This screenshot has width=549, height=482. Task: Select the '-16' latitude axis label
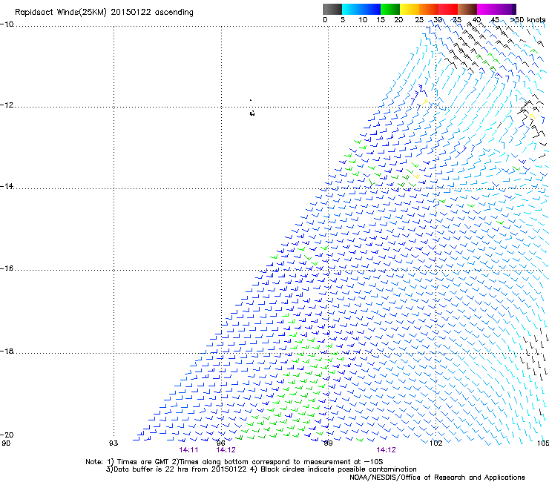7,268
